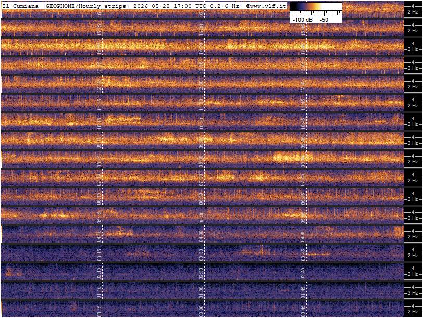Click the "01:45" time label
The image size is (423, 318).
303,292
